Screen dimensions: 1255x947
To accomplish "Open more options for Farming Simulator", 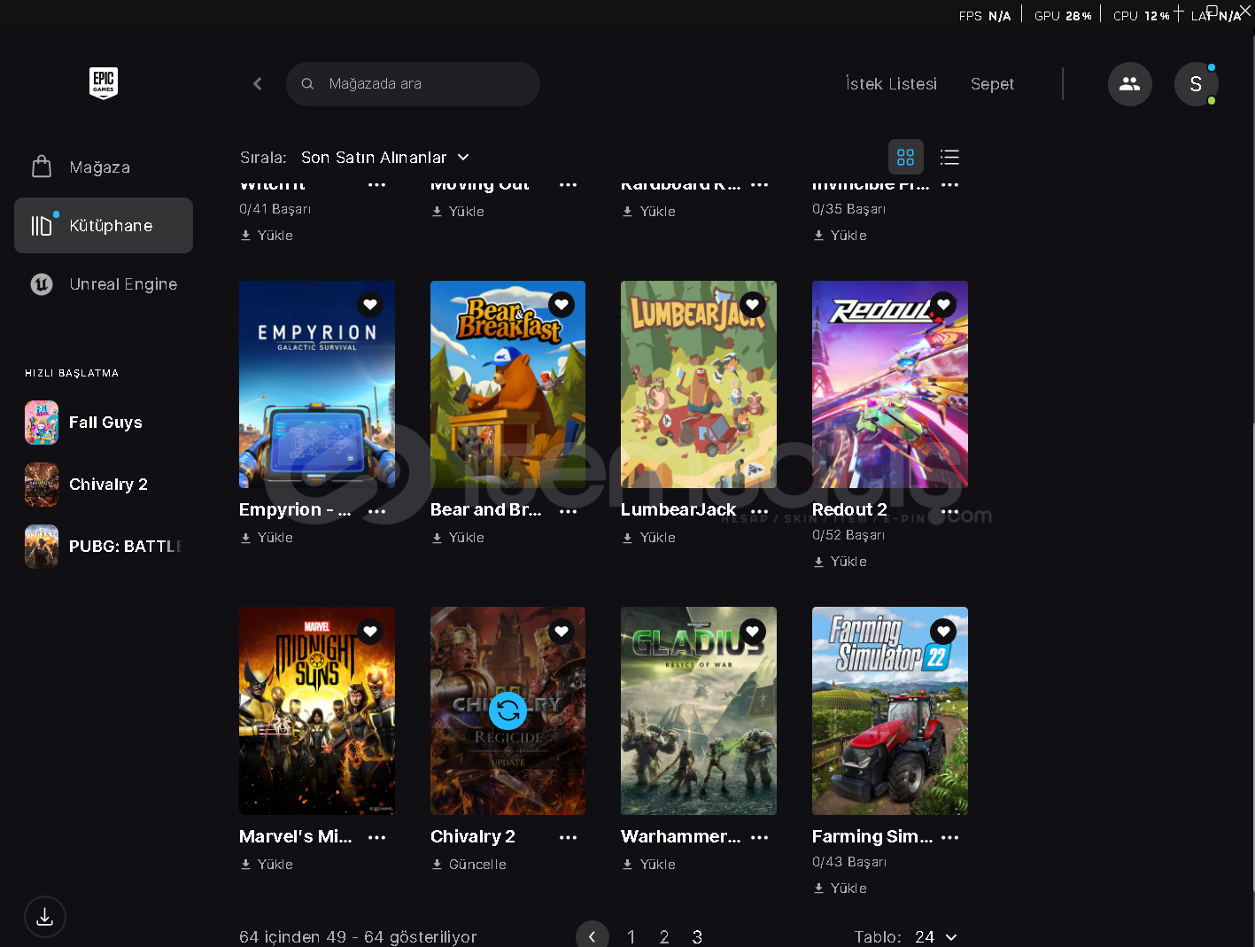I will pyautogui.click(x=950, y=837).
